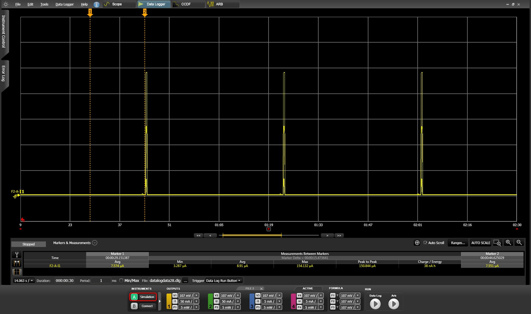The image size is (531, 314).
Task: Enable the Min/Max checkbox
Action: click(x=121, y=280)
